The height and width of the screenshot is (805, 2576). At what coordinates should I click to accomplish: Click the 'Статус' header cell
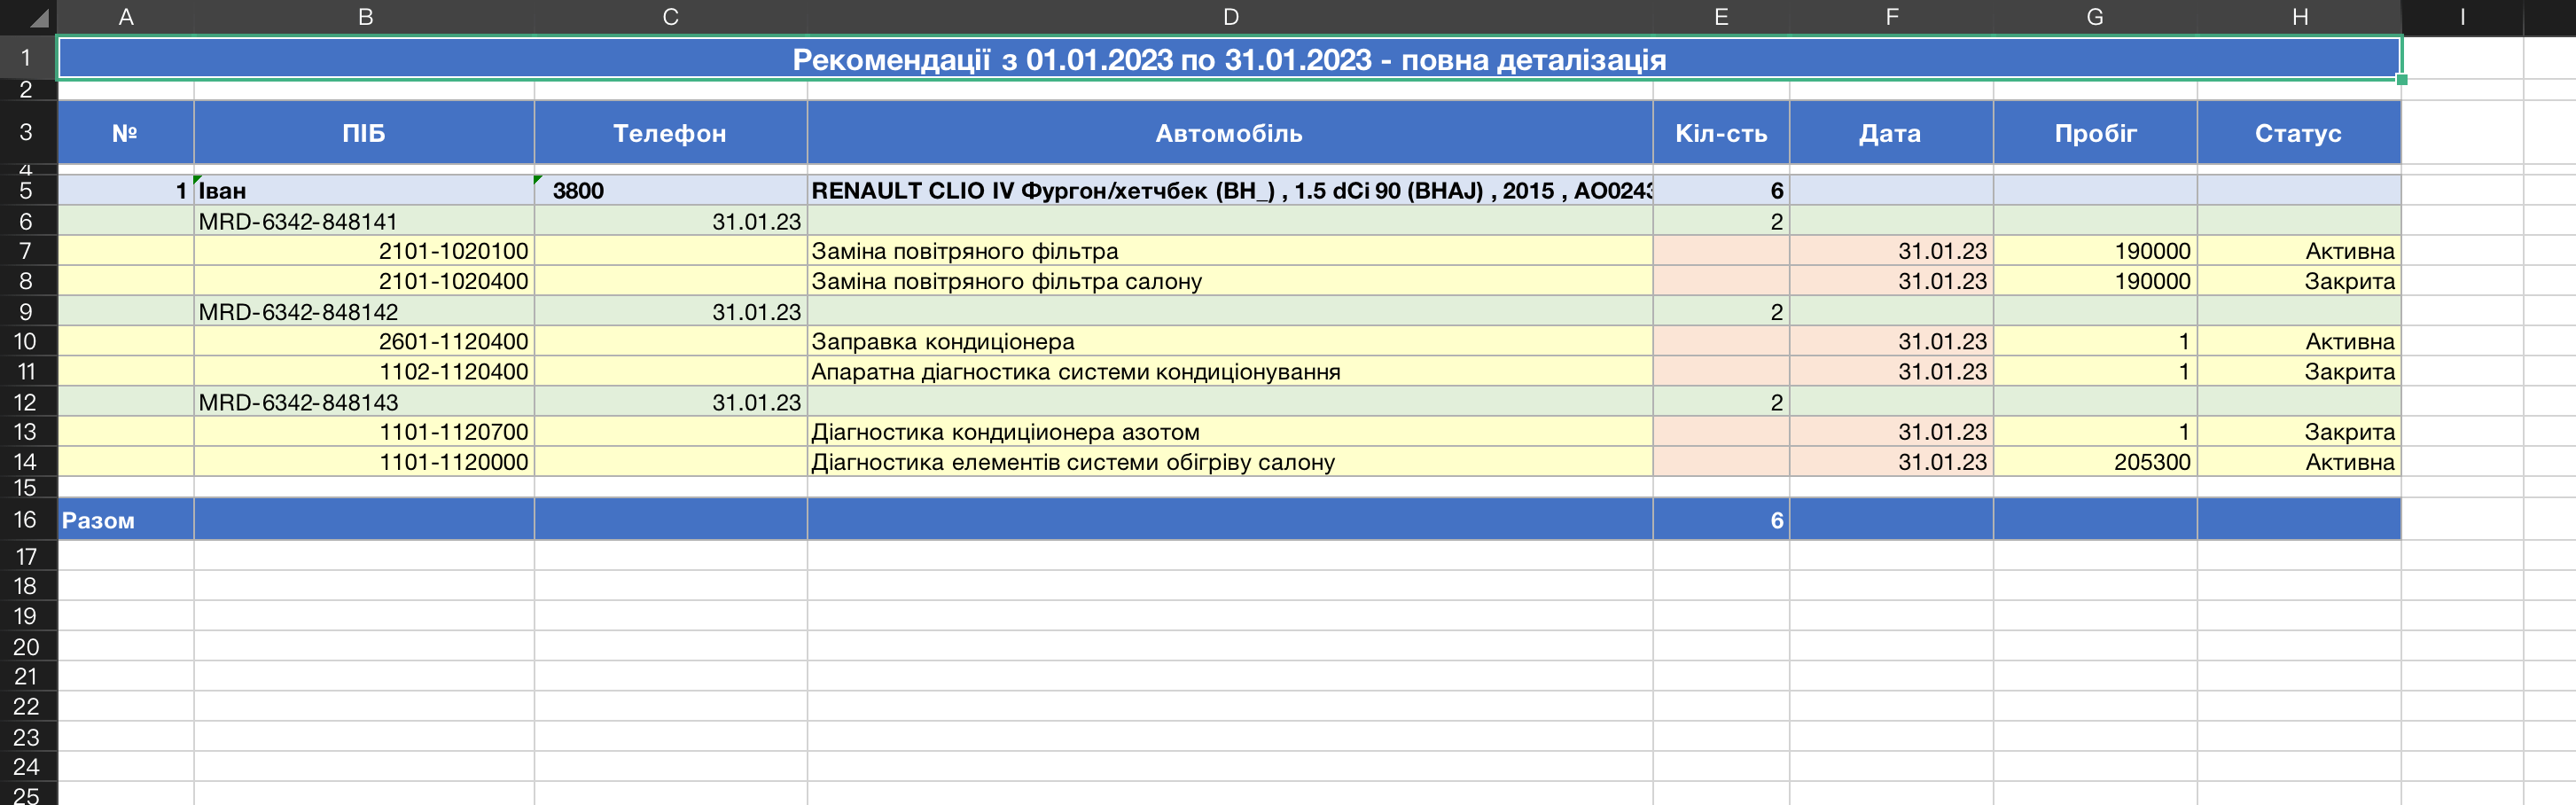tap(2298, 133)
